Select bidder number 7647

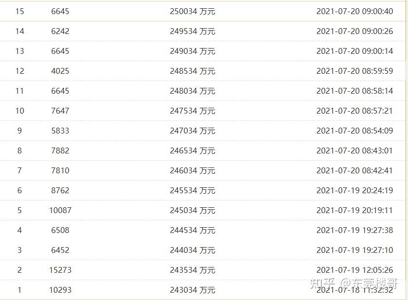pos(60,111)
